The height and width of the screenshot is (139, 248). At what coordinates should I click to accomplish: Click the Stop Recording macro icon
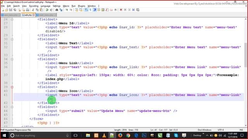click(125, 10)
